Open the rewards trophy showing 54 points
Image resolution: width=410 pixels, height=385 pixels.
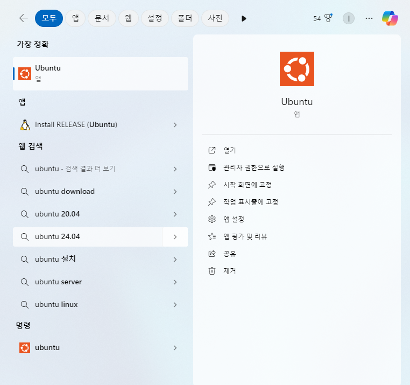323,18
